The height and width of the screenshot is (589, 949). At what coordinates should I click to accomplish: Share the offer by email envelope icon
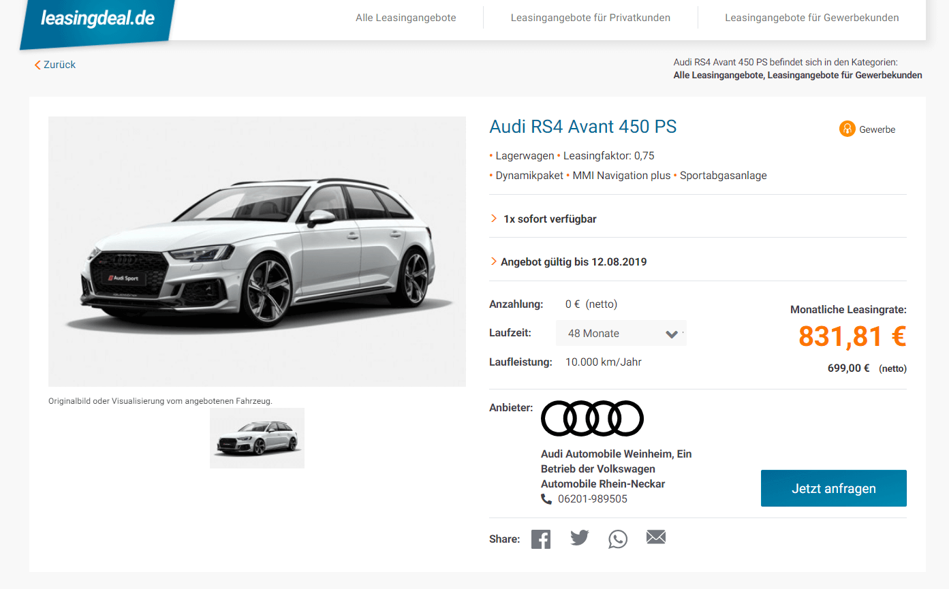coord(656,537)
